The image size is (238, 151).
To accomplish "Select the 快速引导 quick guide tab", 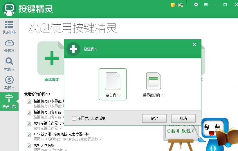I will [9, 101].
